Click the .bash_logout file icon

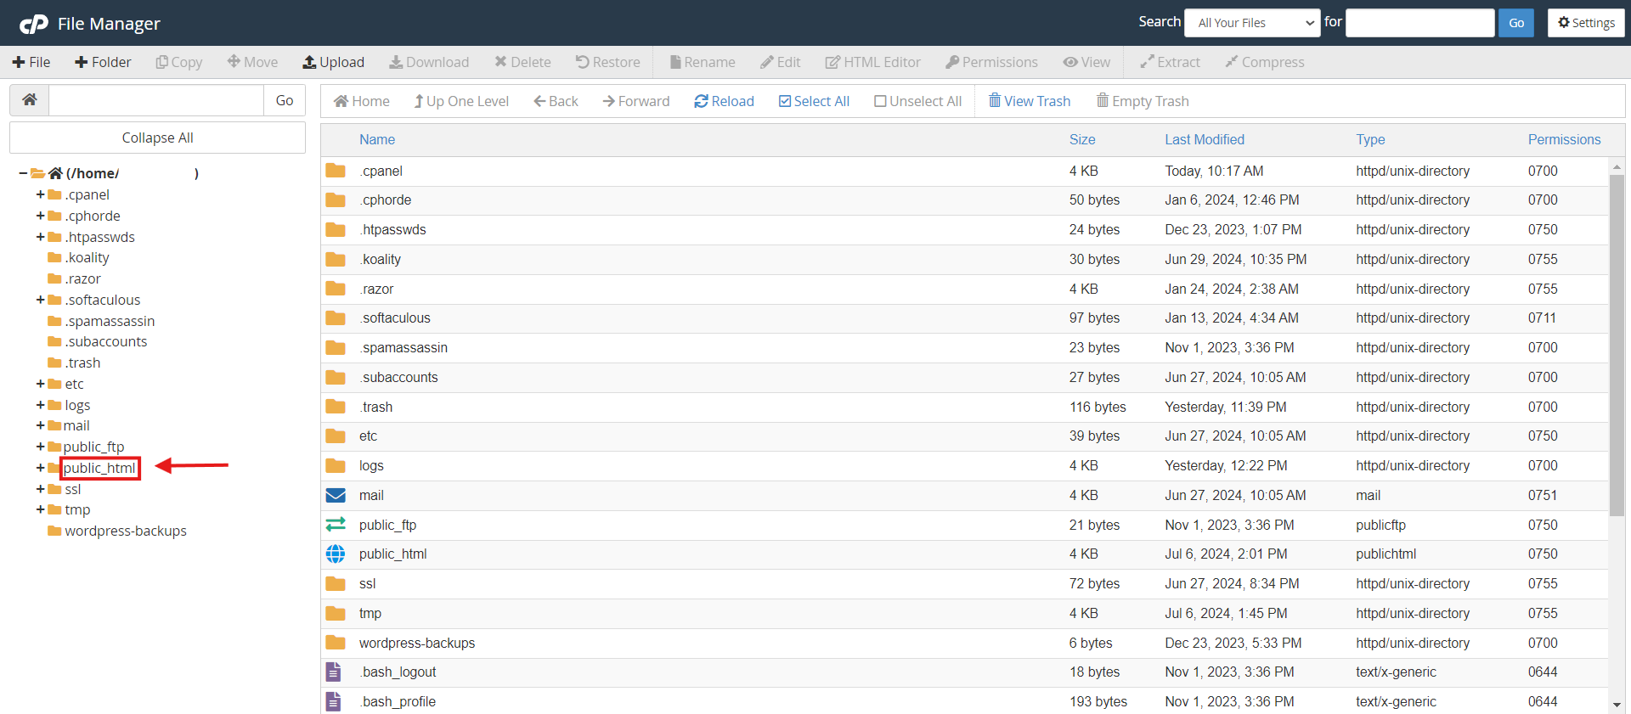[334, 672]
